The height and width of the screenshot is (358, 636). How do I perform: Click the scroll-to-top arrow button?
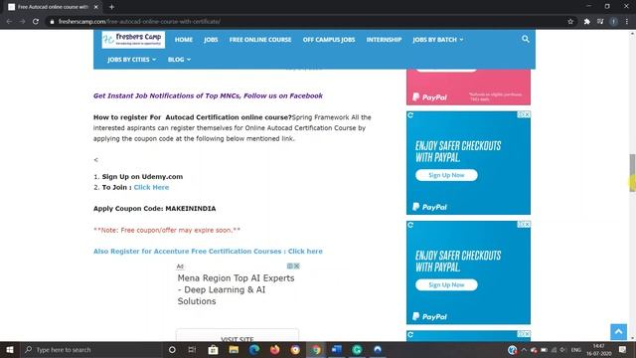point(618,331)
